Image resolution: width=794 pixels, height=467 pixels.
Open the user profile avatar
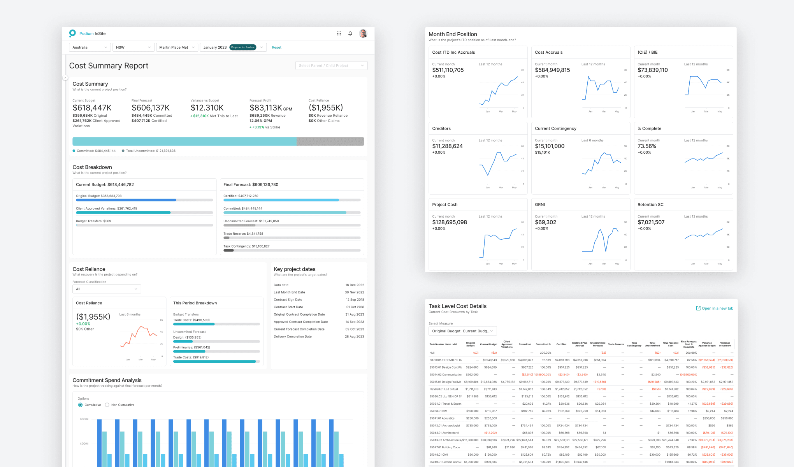363,33
